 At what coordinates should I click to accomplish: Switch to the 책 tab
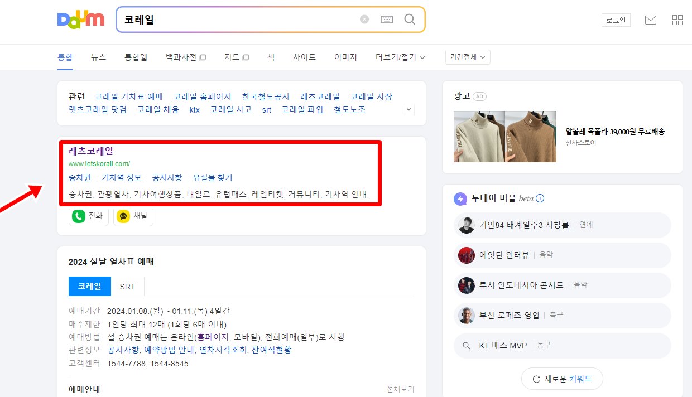[x=271, y=57]
